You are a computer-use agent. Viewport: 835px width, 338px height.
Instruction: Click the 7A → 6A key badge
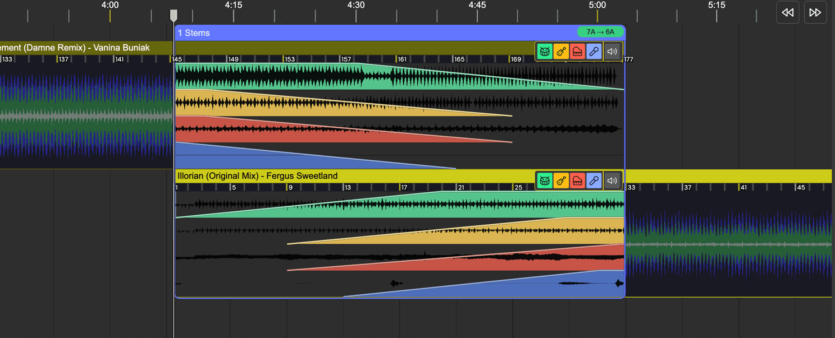pos(600,32)
